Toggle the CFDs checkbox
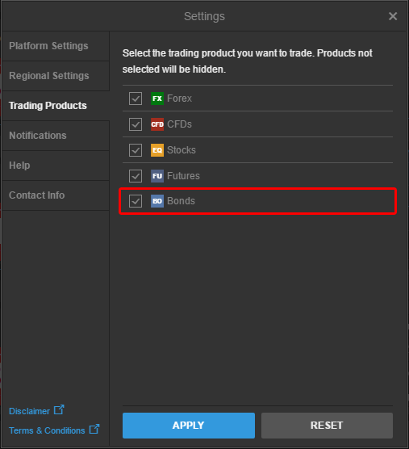Viewport: 409px width, 449px height. point(136,124)
